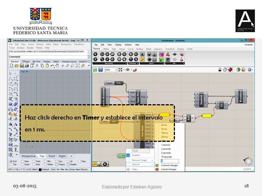Click the Undo arrow icon in Rhino
The height and width of the screenshot is (196, 262).
52,66
